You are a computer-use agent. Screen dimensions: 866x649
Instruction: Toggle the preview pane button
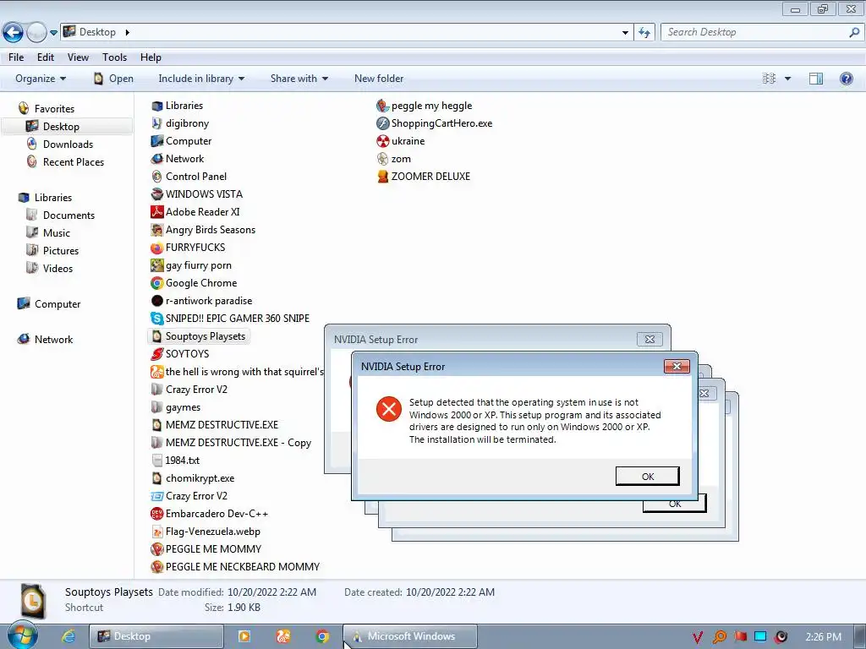click(816, 79)
